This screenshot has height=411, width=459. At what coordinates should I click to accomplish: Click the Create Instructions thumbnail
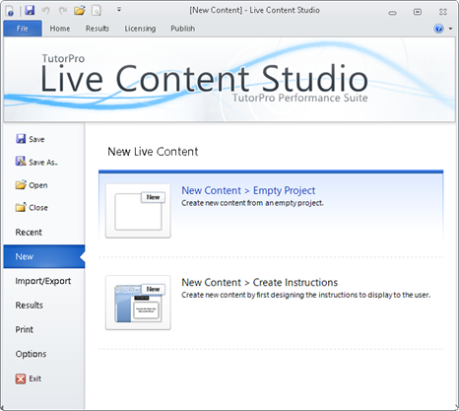138,303
